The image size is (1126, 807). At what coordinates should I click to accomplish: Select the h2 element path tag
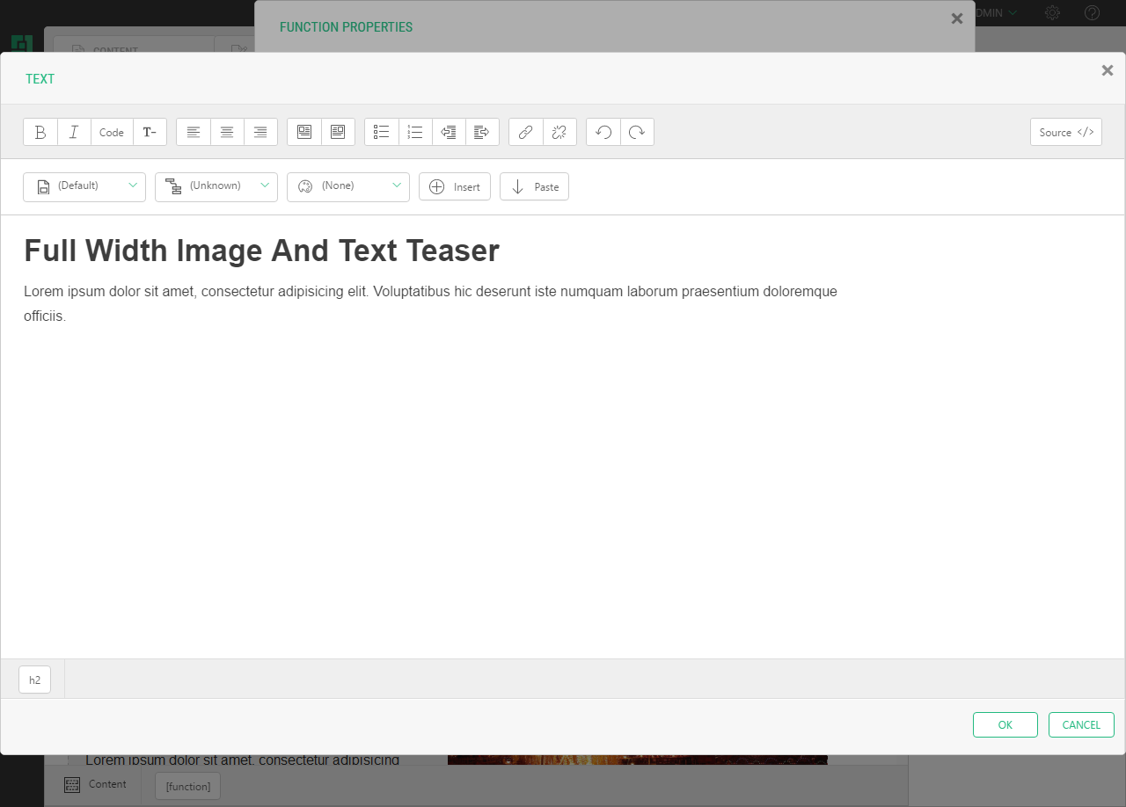(35, 680)
